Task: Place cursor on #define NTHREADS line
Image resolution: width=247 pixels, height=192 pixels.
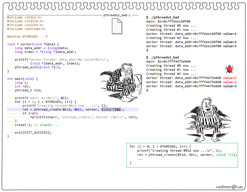Action: [x=27, y=36]
